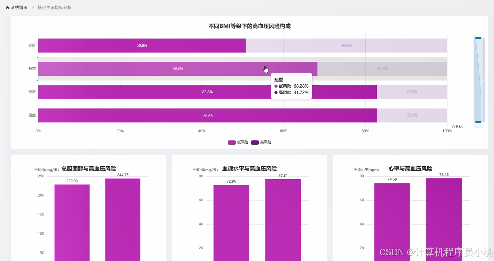Viewport: 494px width, 261px height.
Task: Click the 心率与高血压风险 chart title
Action: 410,169
